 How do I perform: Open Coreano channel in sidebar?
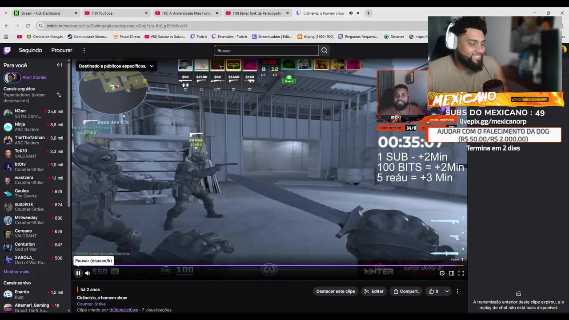click(33, 233)
